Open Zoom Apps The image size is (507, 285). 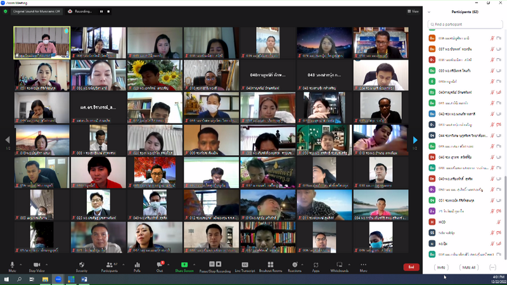click(x=316, y=267)
